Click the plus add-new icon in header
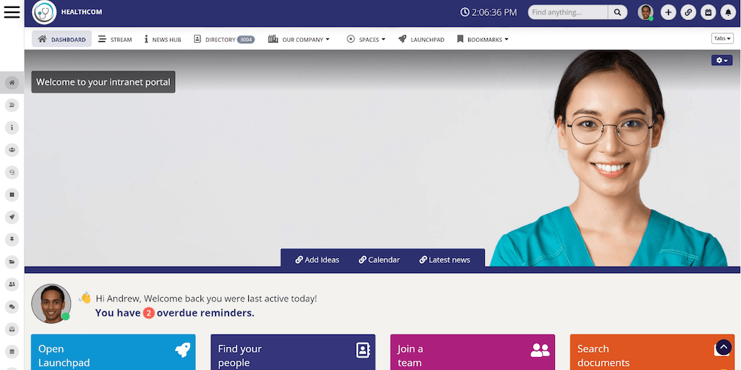Screen dimensions: 741x370 click(x=668, y=13)
